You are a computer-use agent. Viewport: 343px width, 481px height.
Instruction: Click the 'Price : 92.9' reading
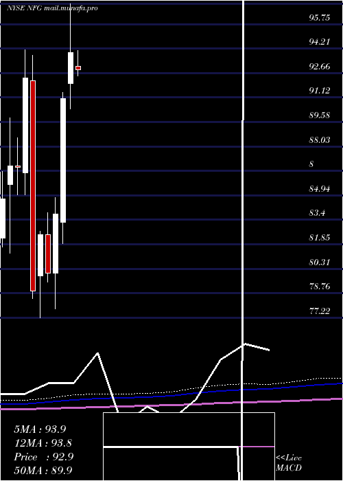[43, 457]
